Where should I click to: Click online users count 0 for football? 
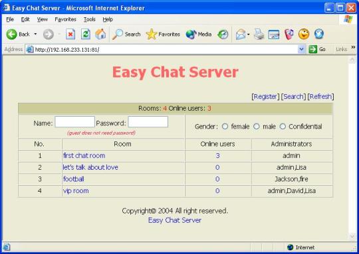[x=217, y=179]
